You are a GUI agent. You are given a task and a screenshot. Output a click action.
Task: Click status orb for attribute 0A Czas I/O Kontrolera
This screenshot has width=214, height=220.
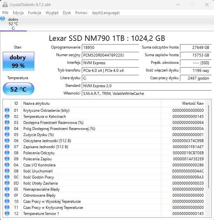7,165
